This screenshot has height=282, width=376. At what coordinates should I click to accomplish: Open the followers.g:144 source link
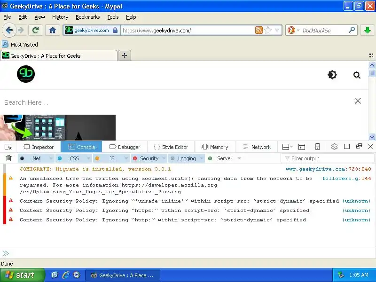[x=347, y=179]
